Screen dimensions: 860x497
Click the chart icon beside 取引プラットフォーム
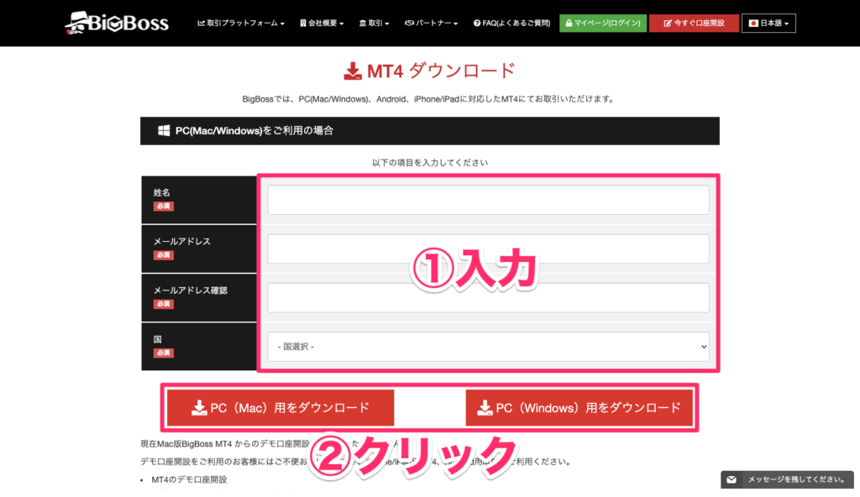[202, 23]
